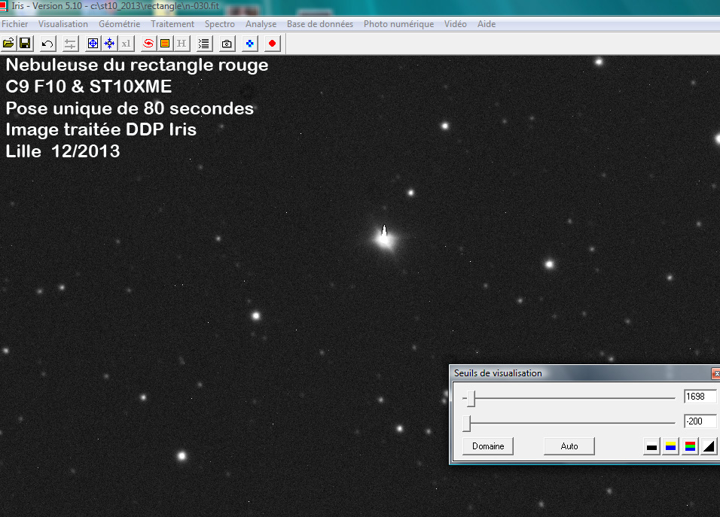This screenshot has width=720, height=517.
Task: Select the red-green-blue palette icon
Action: pos(690,446)
